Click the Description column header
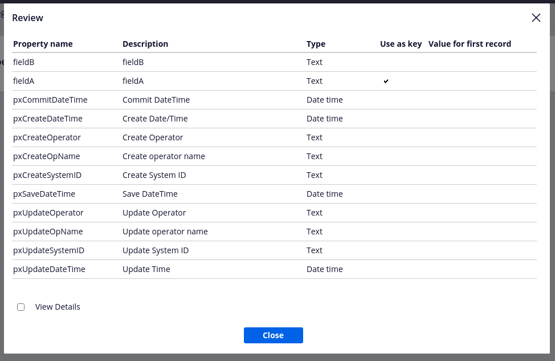 coord(144,43)
